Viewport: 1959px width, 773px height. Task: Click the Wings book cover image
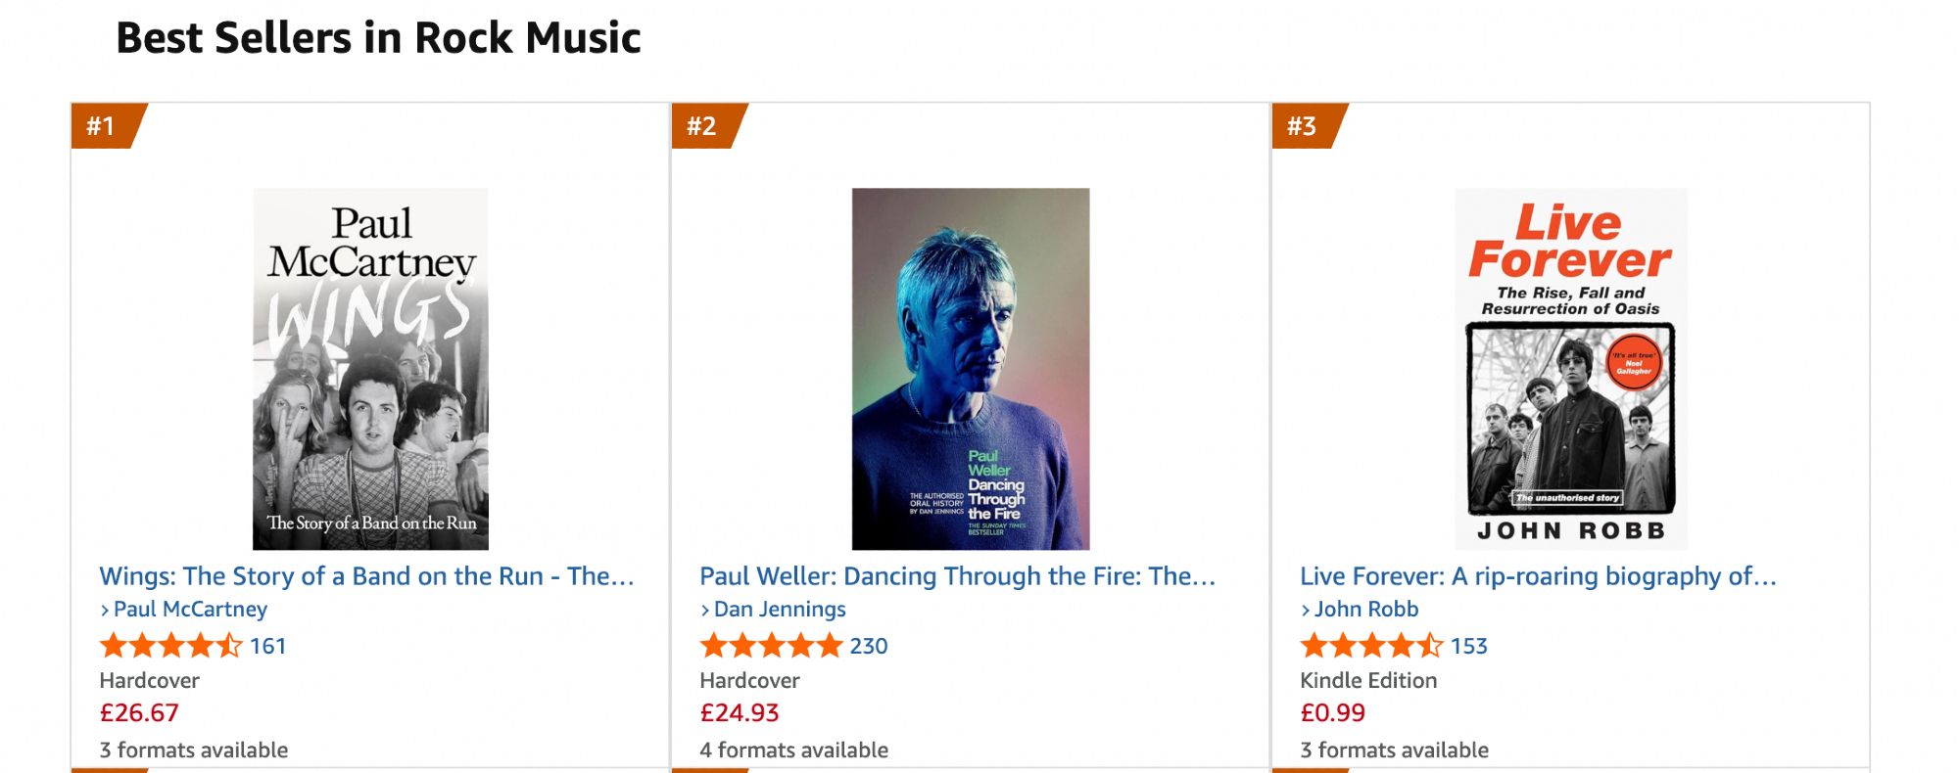point(370,368)
